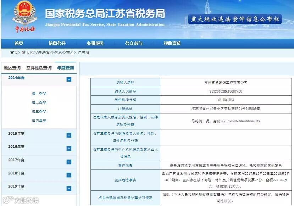Click the 纳税人名称 label cell

click(x=125, y=83)
